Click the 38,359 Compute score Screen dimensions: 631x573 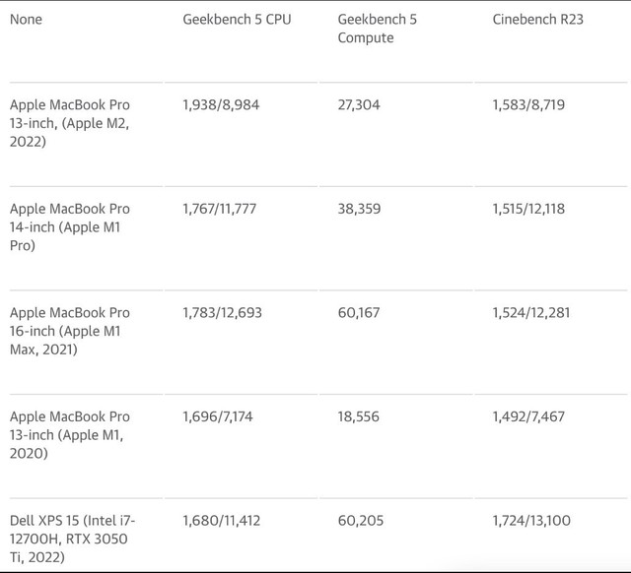point(359,209)
